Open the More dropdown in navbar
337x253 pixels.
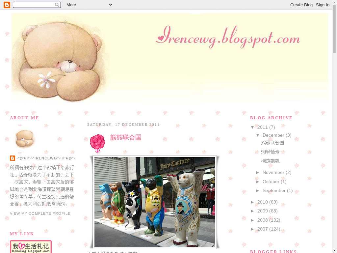[89, 5]
